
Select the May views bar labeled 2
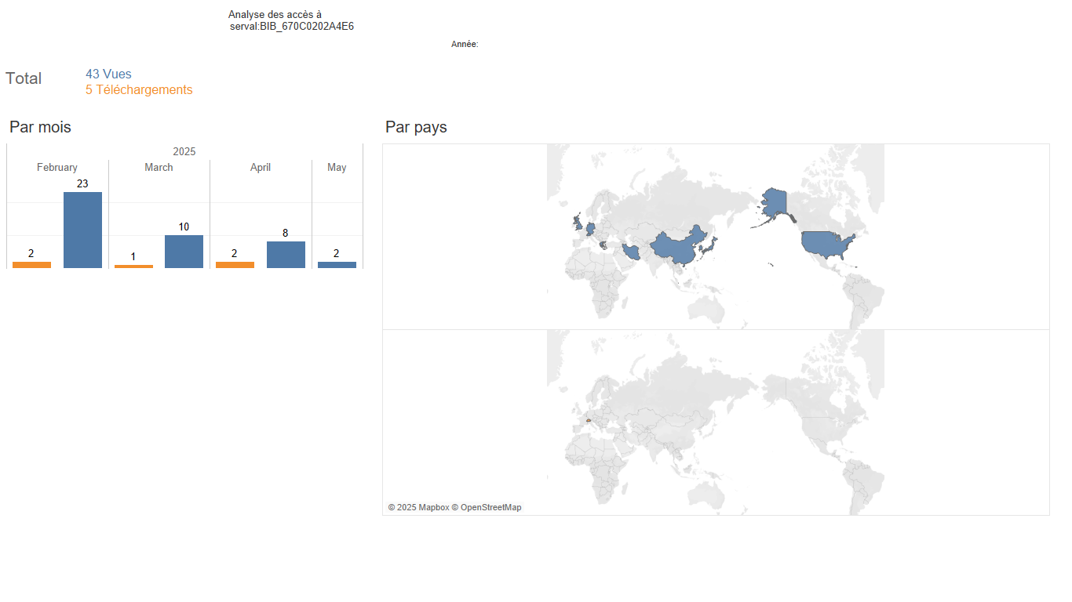[337, 265]
